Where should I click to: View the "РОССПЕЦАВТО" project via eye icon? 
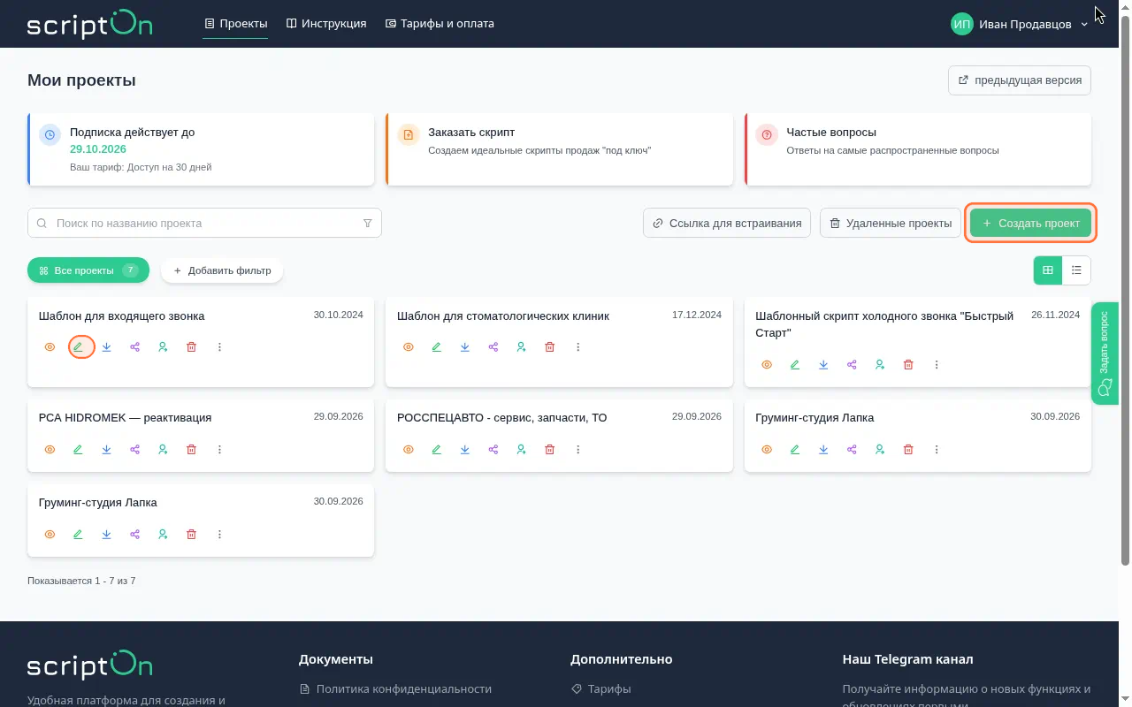click(x=409, y=449)
